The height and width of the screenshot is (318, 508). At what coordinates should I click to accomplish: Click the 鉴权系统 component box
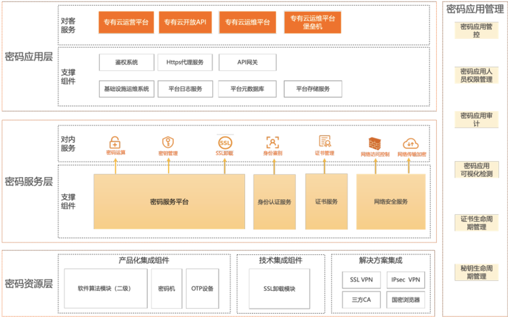[x=126, y=62]
